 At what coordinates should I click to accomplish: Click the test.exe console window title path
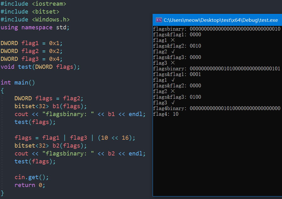221,20
